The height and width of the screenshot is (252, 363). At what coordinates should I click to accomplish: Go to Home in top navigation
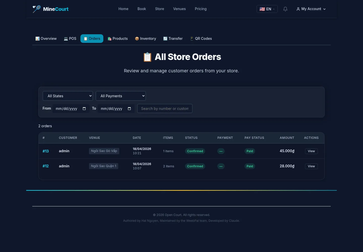[124, 9]
